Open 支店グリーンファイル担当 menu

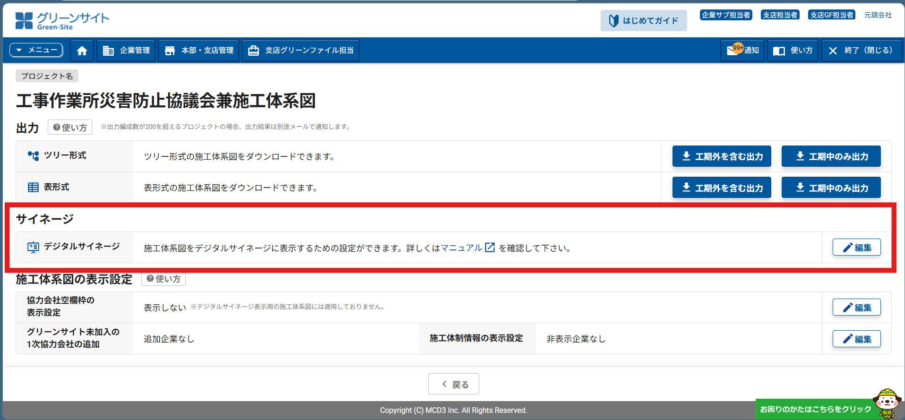coord(301,51)
